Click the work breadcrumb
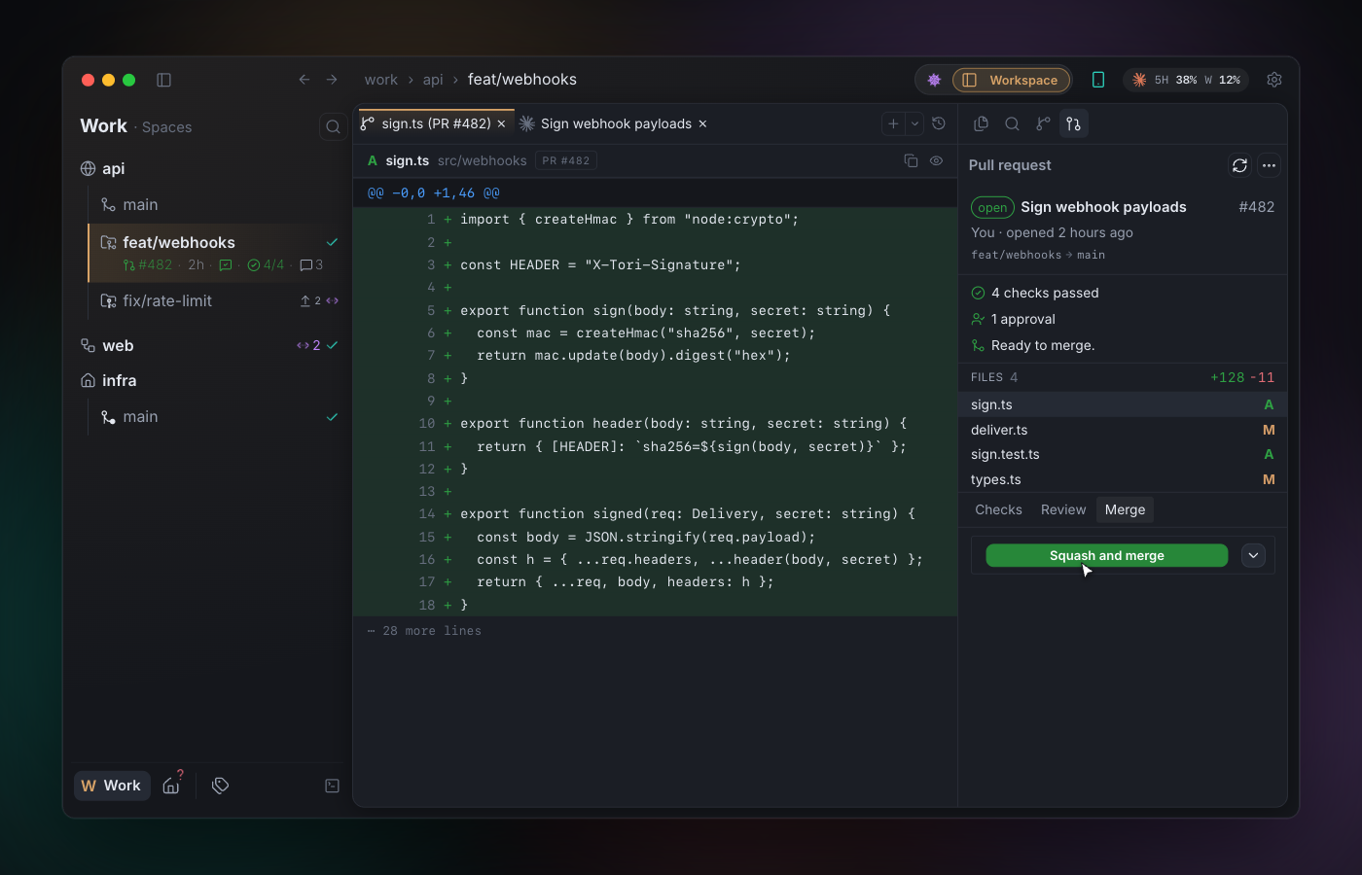 click(x=380, y=80)
